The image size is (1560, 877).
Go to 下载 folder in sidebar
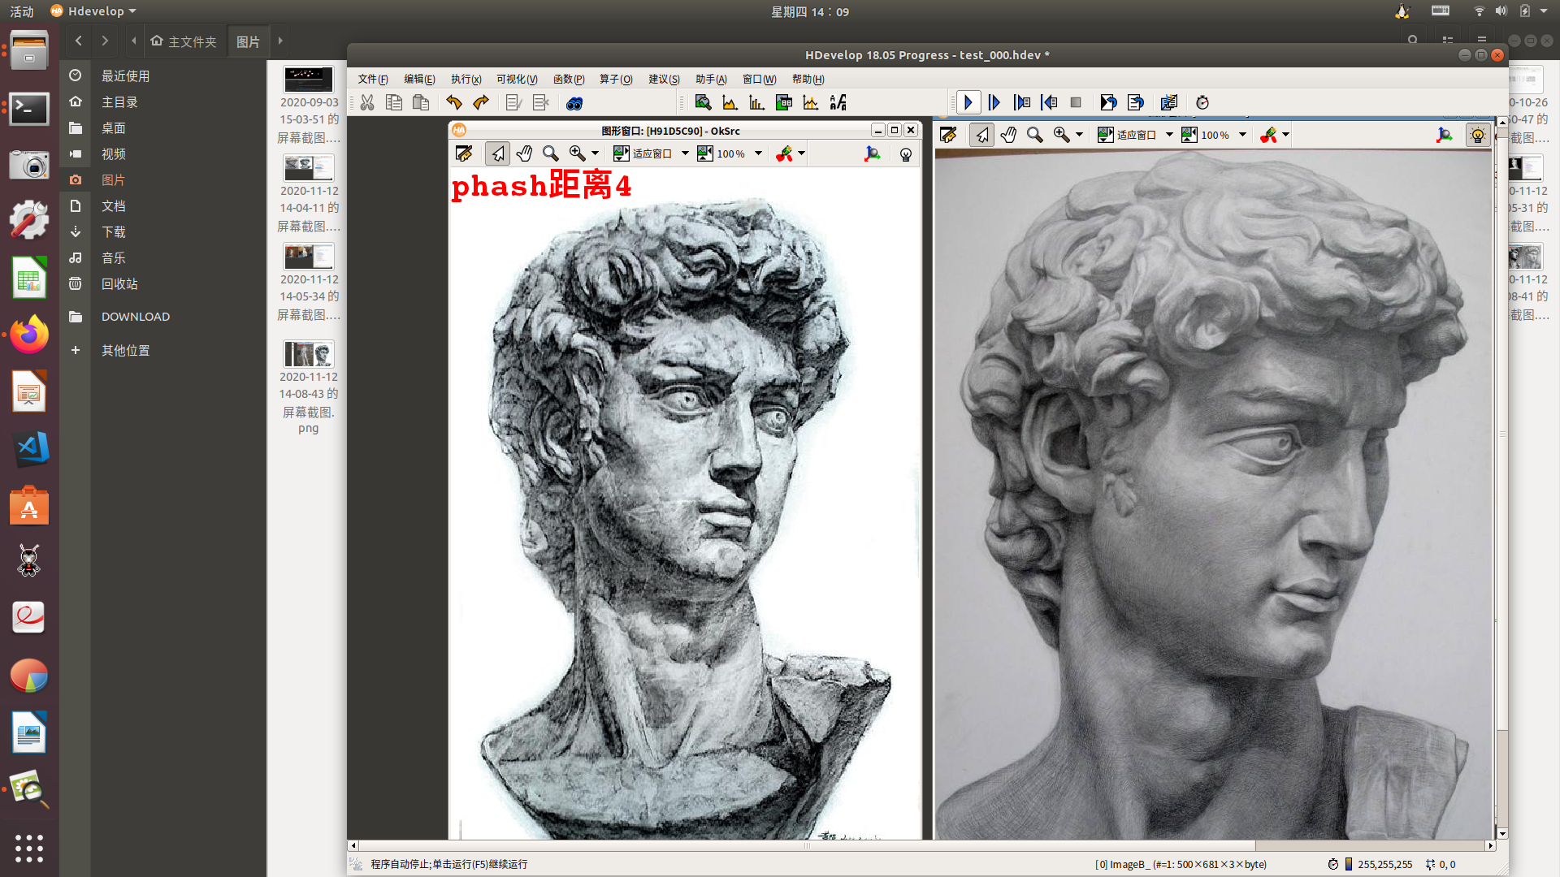point(113,232)
